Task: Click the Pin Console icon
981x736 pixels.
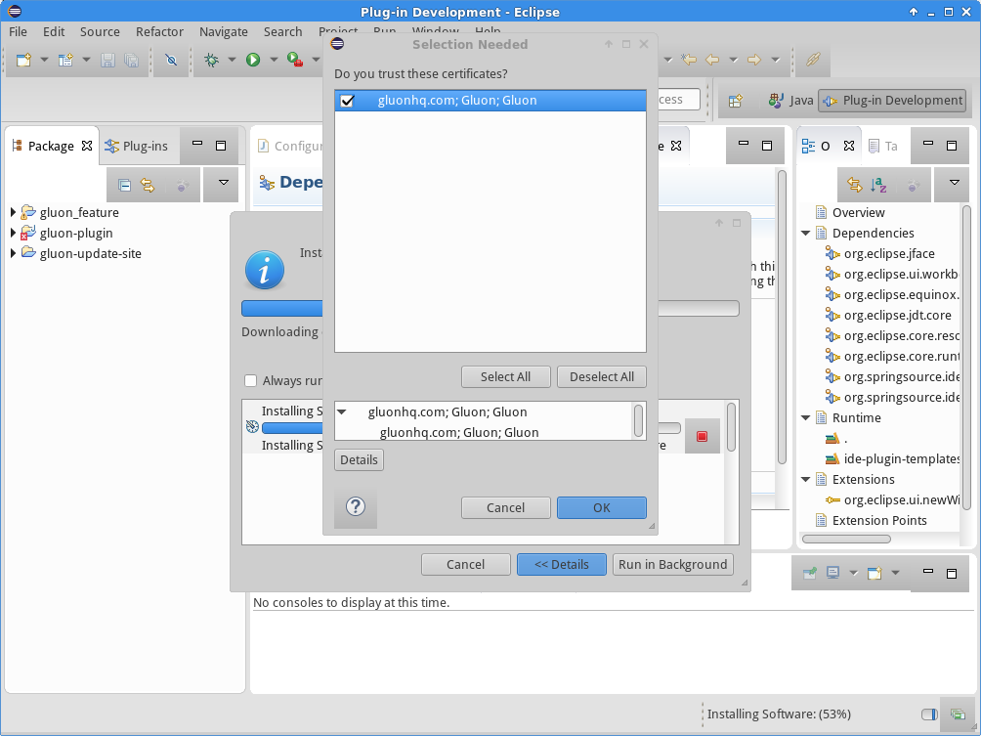Action: point(810,573)
